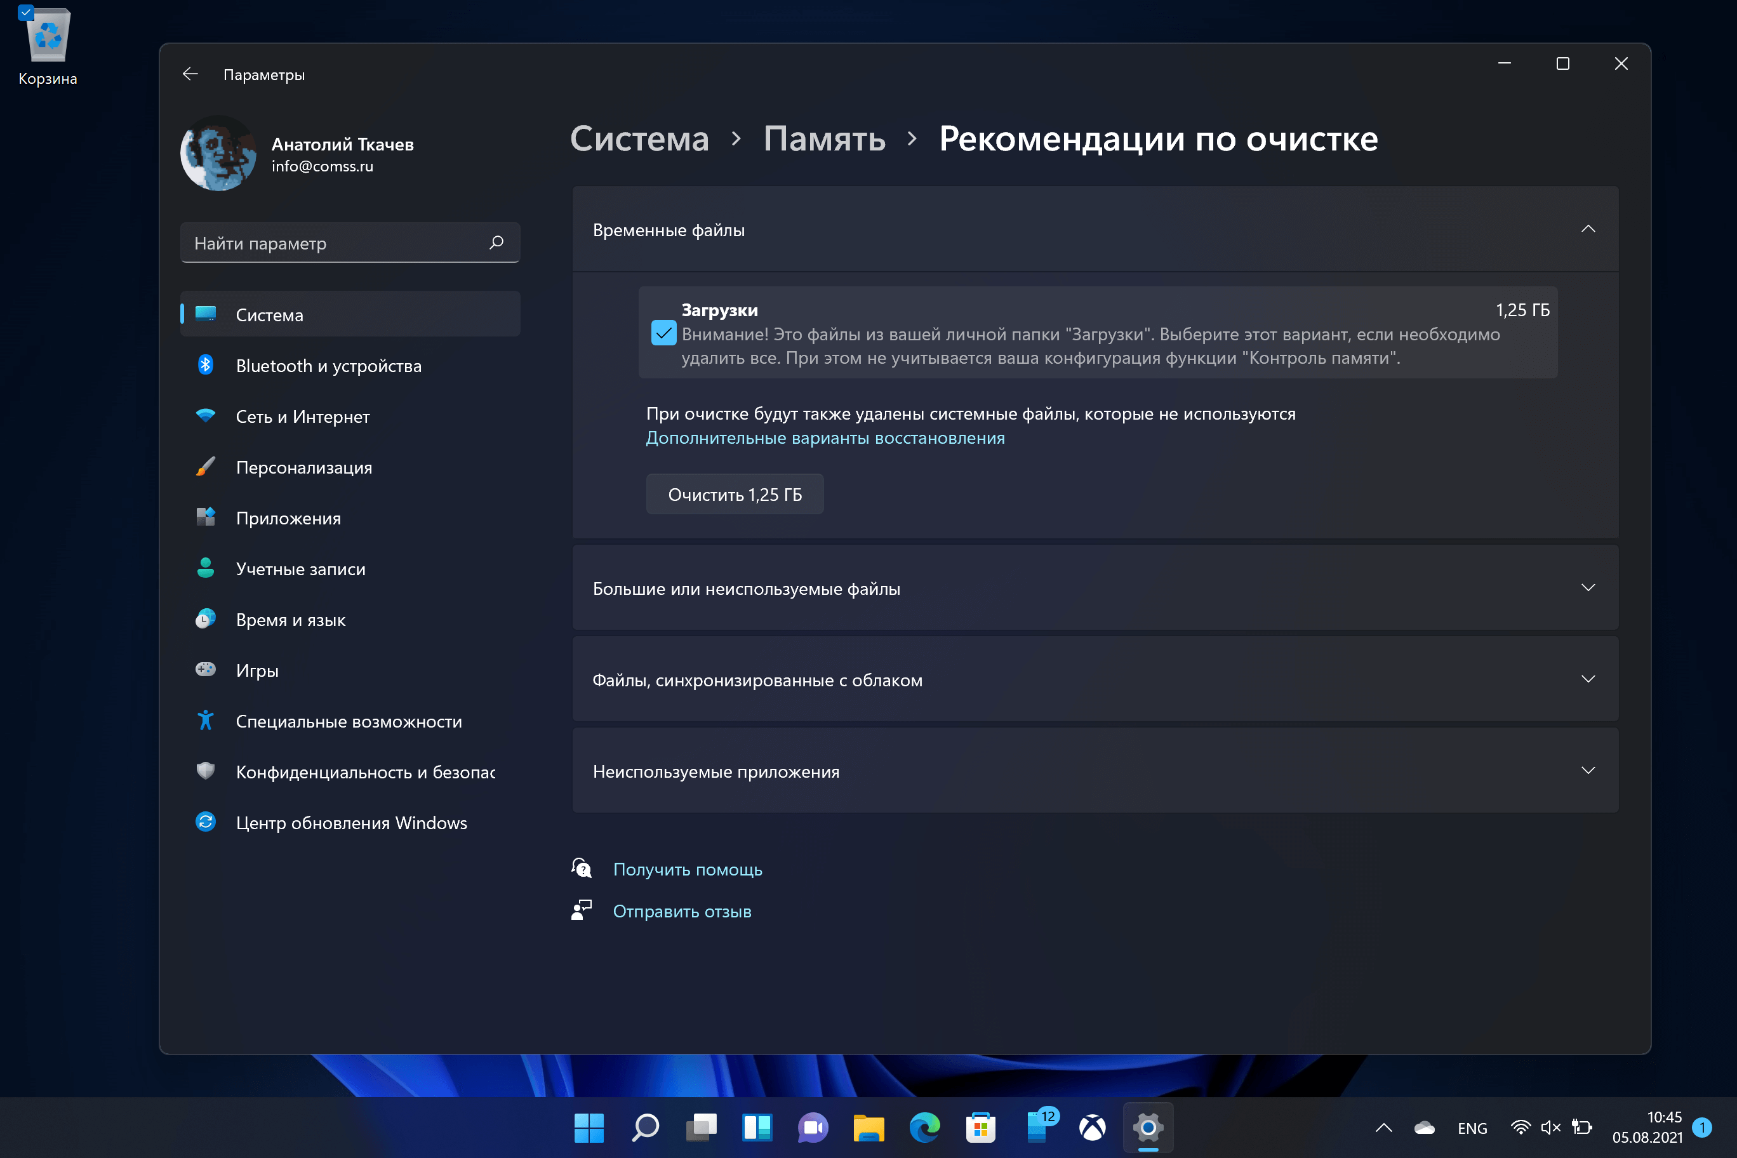Open Приложения settings section
Viewport: 1737px width, 1158px height.
click(x=288, y=517)
